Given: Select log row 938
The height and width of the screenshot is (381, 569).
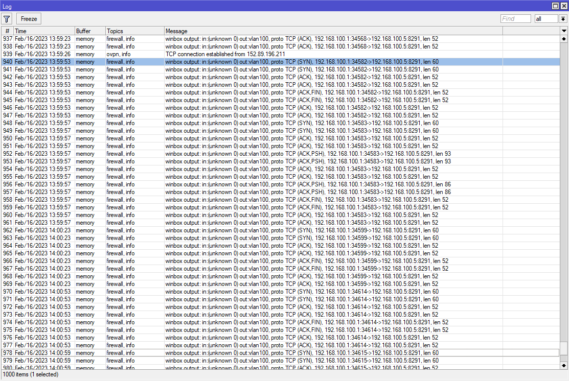Looking at the screenshot, I should point(281,46).
